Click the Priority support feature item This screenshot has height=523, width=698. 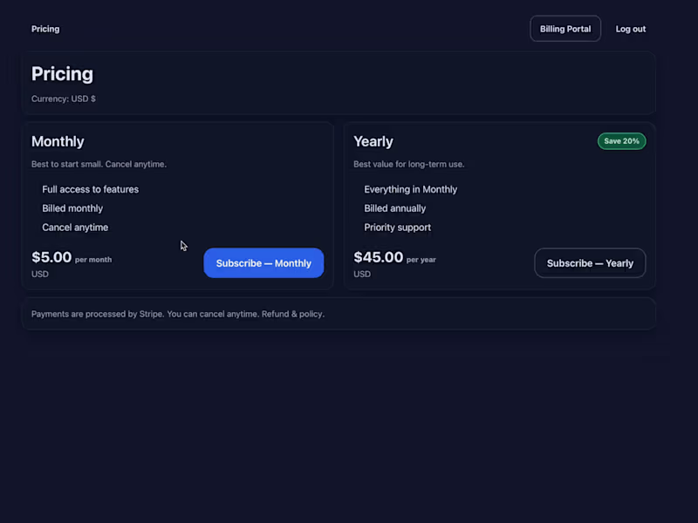397,228
